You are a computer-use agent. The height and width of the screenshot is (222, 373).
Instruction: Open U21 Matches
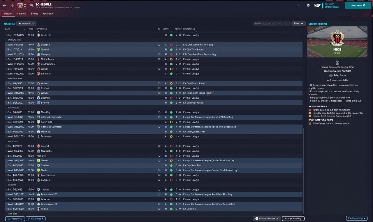point(15,218)
